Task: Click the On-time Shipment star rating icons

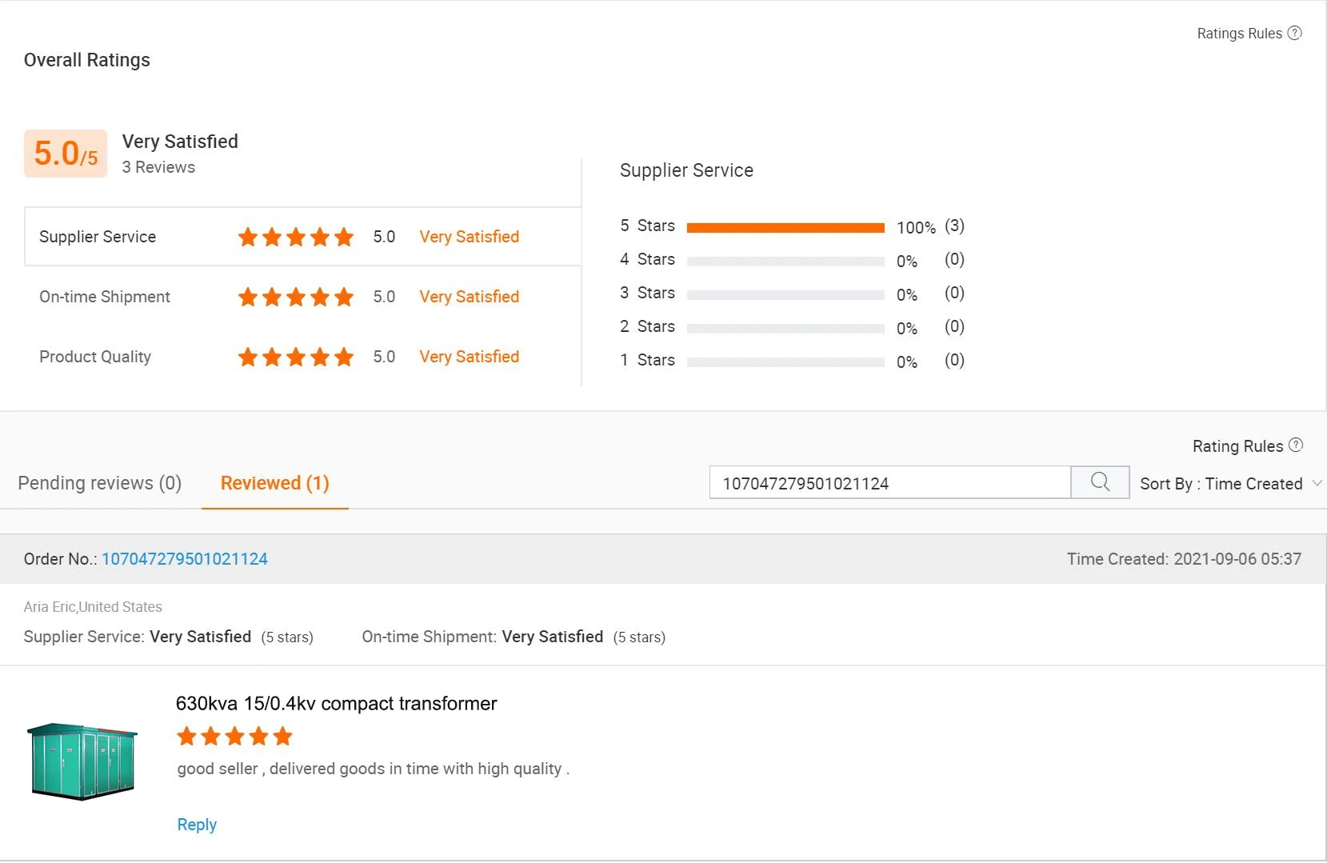Action: [x=295, y=297]
